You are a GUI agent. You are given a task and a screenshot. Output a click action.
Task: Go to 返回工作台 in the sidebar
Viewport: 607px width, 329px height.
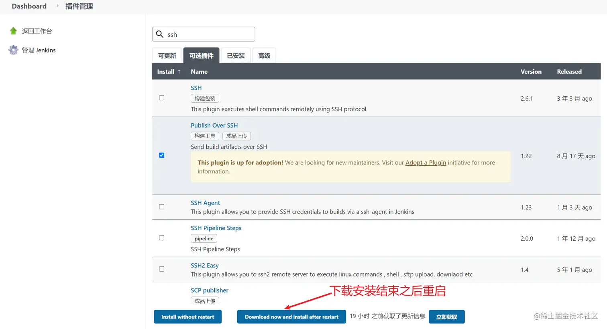tap(37, 31)
